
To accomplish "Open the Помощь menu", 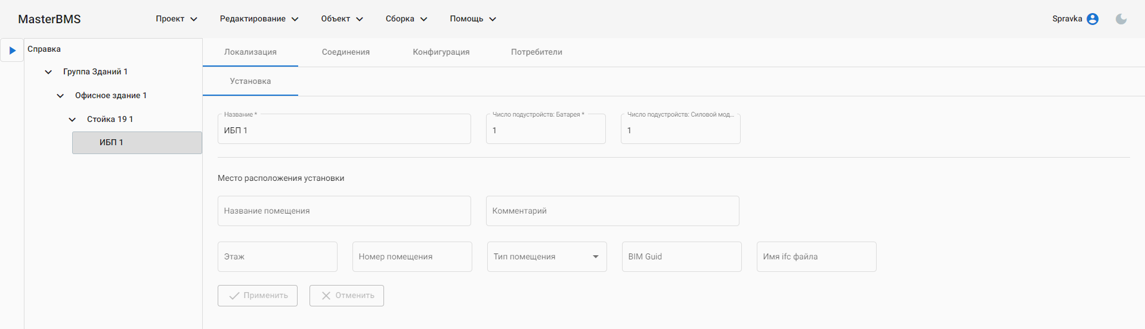I will [472, 19].
